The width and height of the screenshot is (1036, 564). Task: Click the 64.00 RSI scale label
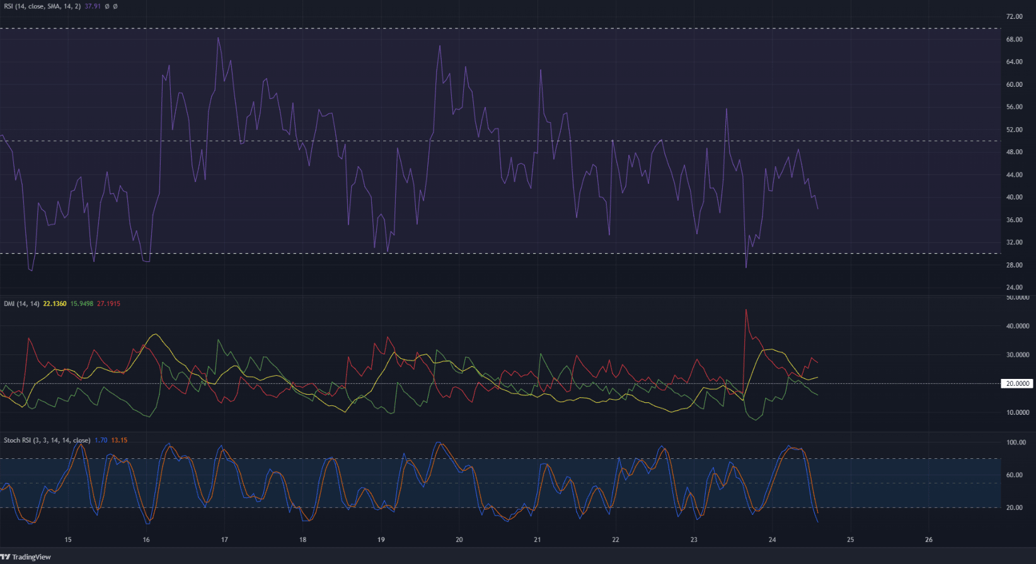1014,62
